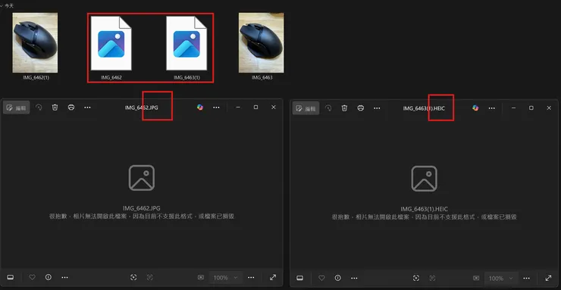Image resolution: width=561 pixels, height=290 pixels.
Task: Open colorful Designer icon in IMG_6463(1).HEIC window
Action: [x=475, y=108]
